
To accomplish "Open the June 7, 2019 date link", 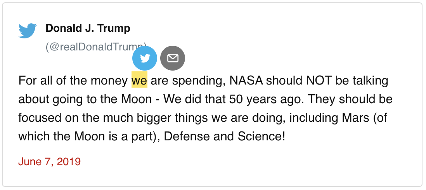I will [49, 162].
